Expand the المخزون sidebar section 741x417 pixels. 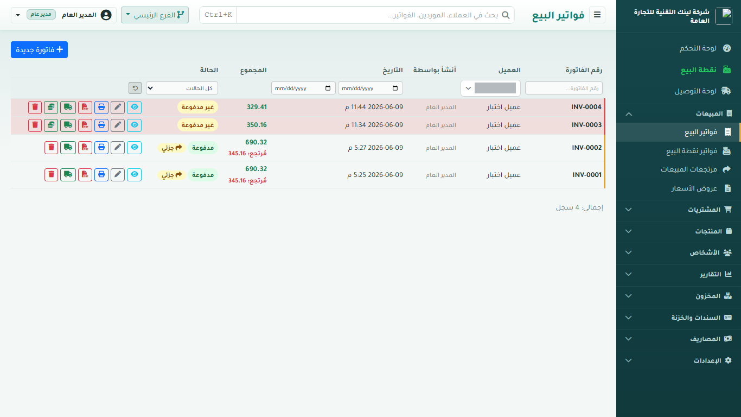point(679,296)
